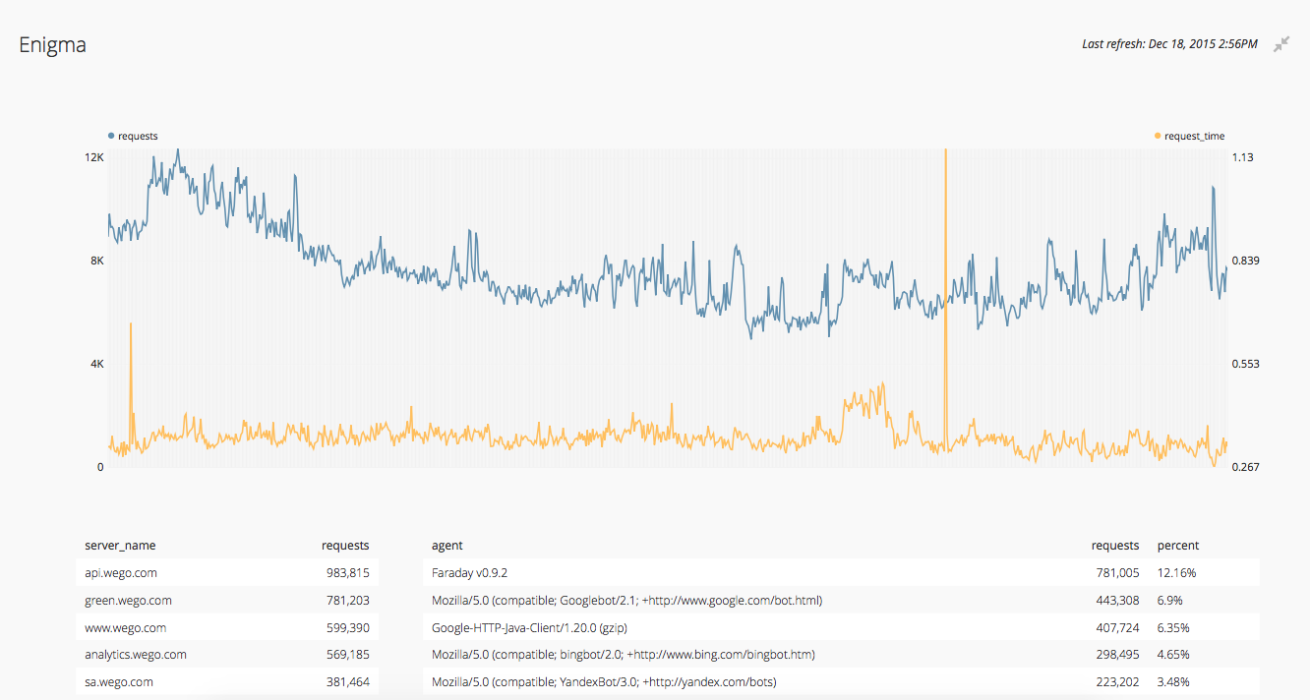Click the 407,724 requests cell
The height and width of the screenshot is (700, 1310).
[x=1118, y=627]
